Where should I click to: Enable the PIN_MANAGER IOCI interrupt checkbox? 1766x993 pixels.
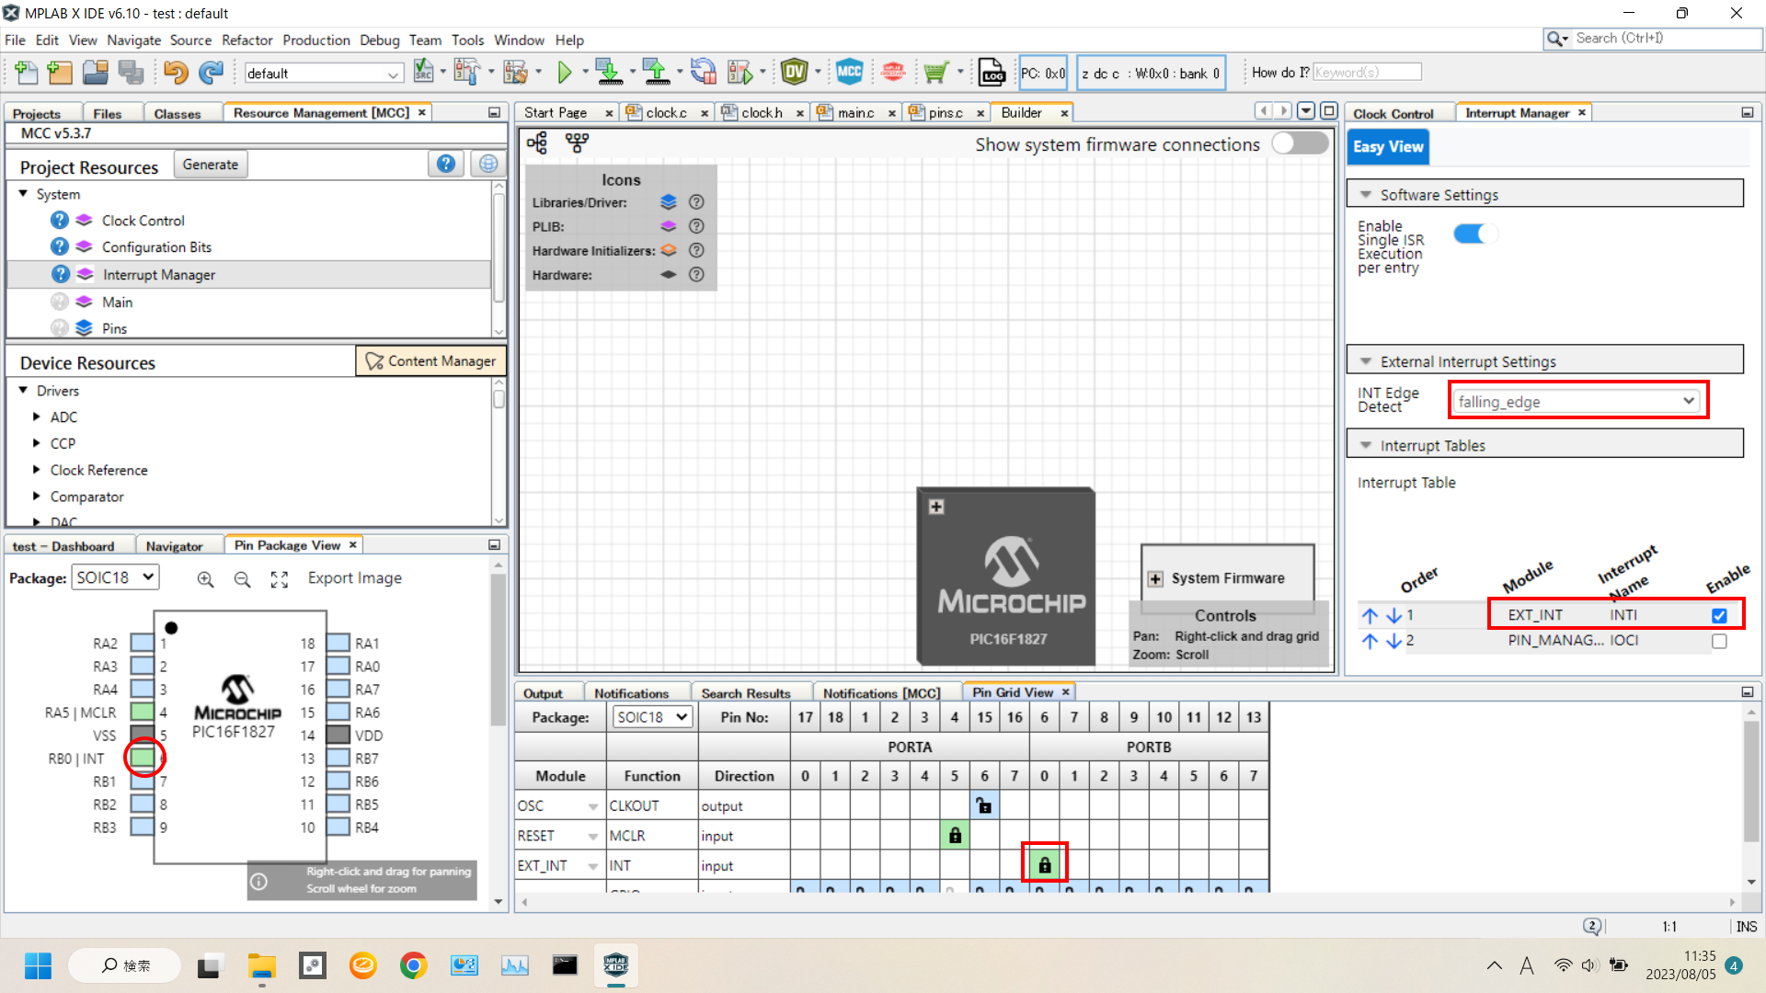pyautogui.click(x=1718, y=641)
